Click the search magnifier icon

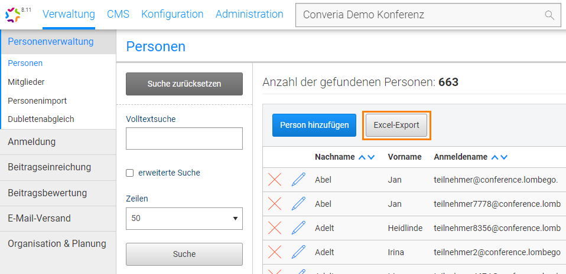click(549, 15)
